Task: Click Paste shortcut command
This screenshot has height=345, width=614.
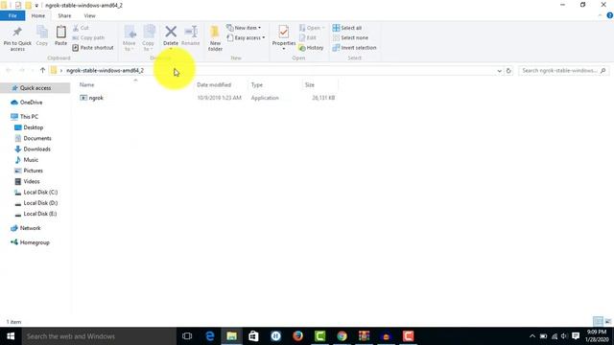Action: click(93, 47)
